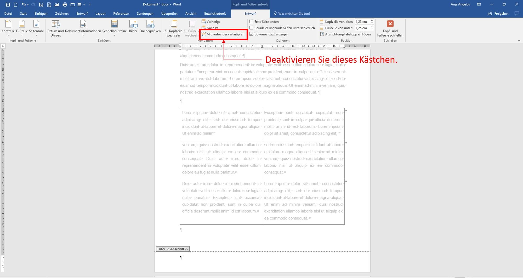The height and width of the screenshot is (278, 523).
Task: Click the Kopfzeile von oben value field
Action: point(362,22)
